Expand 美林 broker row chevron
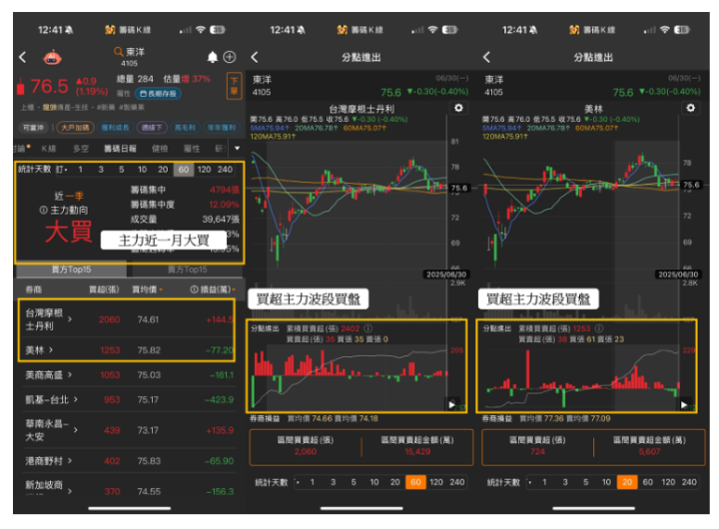The height and width of the screenshot is (529, 719). pos(51,350)
